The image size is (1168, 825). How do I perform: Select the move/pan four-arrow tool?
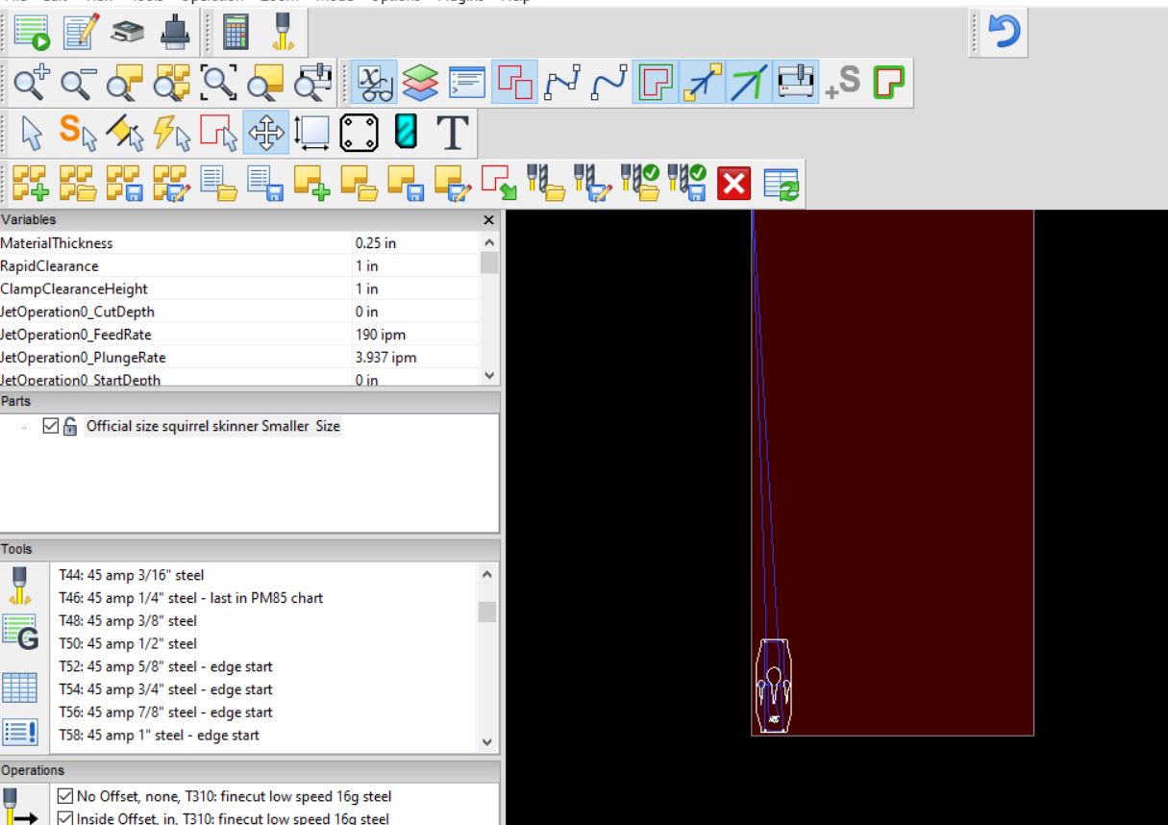(265, 133)
